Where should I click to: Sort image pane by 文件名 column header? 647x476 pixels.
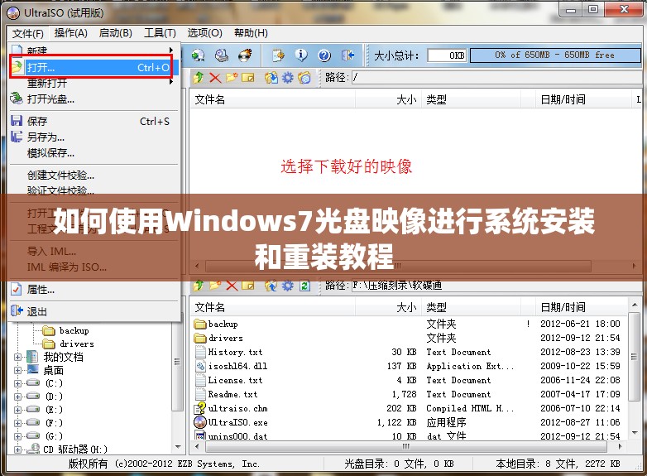click(272, 99)
